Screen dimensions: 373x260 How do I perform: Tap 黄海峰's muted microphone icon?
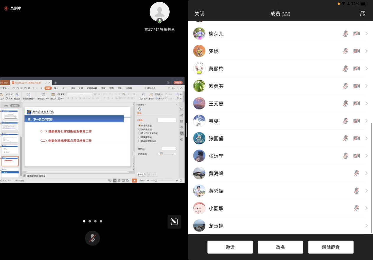pos(356,173)
